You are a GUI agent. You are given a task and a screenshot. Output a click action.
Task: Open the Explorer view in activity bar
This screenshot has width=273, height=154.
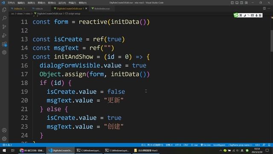(4, 9)
